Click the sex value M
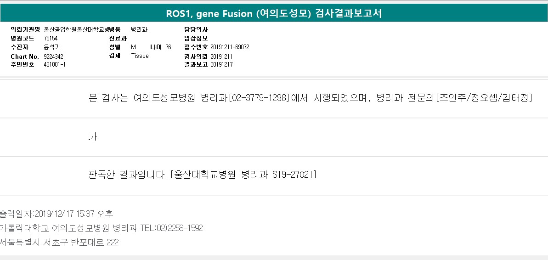Screen dimensions: 548x260 click(133, 47)
